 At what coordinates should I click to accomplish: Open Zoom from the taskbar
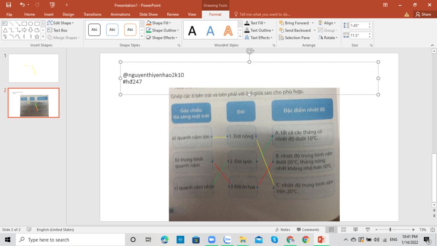pos(212,240)
